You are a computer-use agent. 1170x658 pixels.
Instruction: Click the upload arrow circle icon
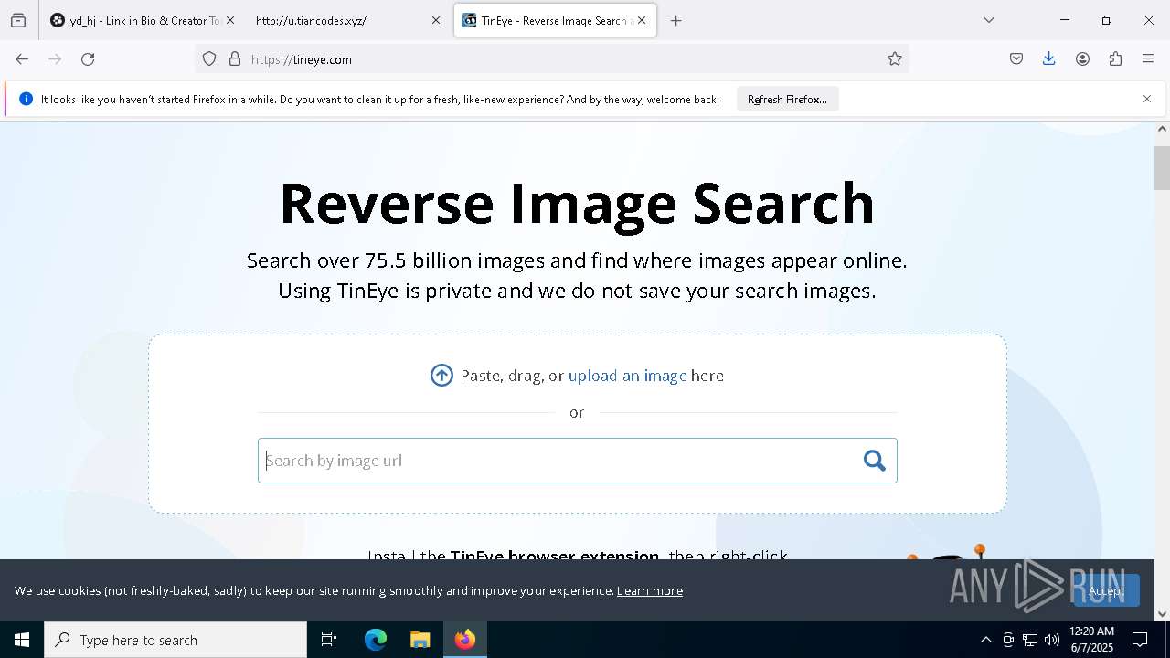(x=441, y=376)
